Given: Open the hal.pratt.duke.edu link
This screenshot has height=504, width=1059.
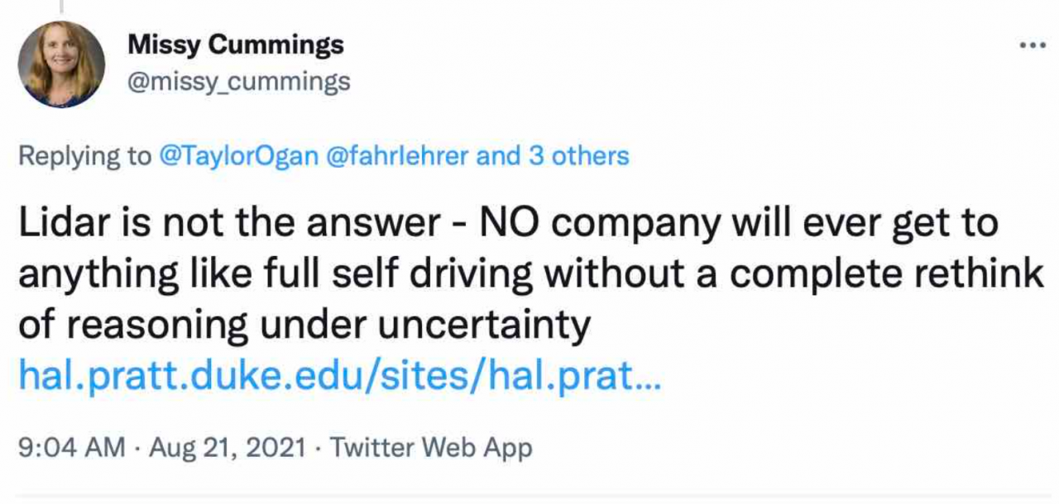Looking at the screenshot, I should point(339,377).
